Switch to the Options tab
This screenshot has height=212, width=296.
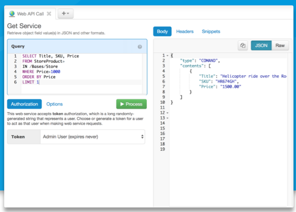click(54, 104)
